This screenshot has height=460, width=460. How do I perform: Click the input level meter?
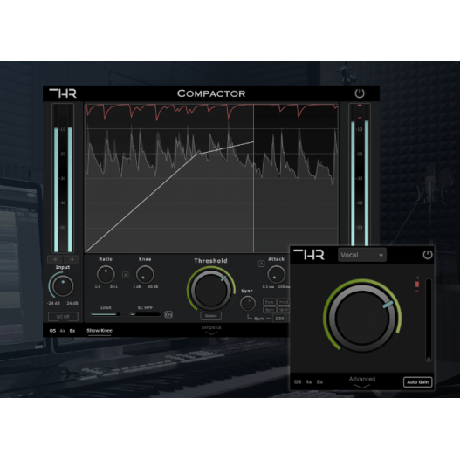(x=63, y=178)
